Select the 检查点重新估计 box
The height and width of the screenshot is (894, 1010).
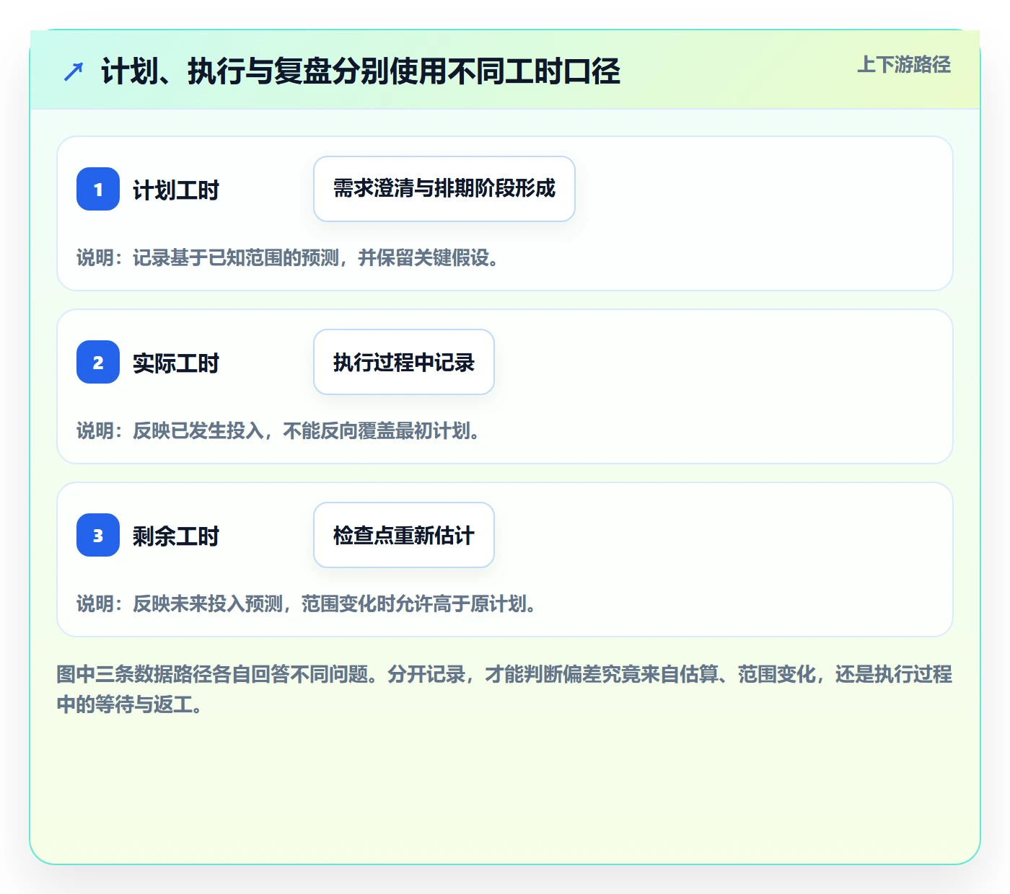404,535
